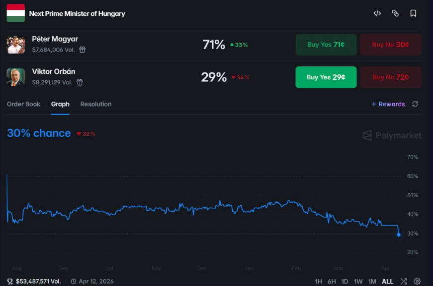Click gift icon beside Péter Magyar volume
The height and width of the screenshot is (286, 433).
pyautogui.click(x=83, y=50)
